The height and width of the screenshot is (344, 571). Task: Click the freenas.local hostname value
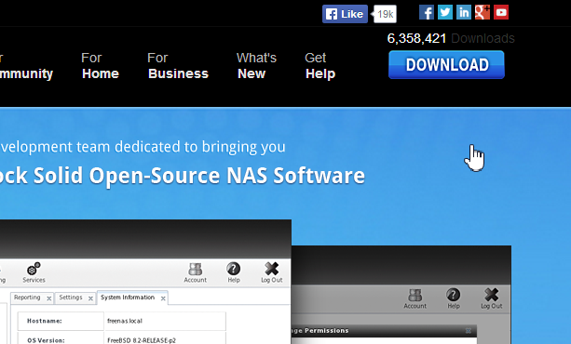click(x=125, y=321)
